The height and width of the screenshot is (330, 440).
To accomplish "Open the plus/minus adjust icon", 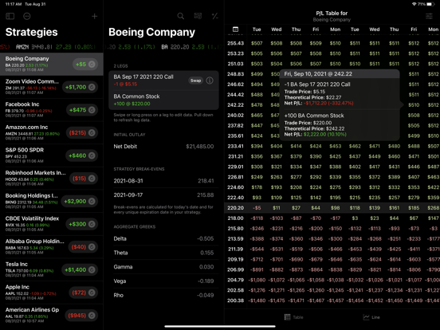I will [x=215, y=16].
